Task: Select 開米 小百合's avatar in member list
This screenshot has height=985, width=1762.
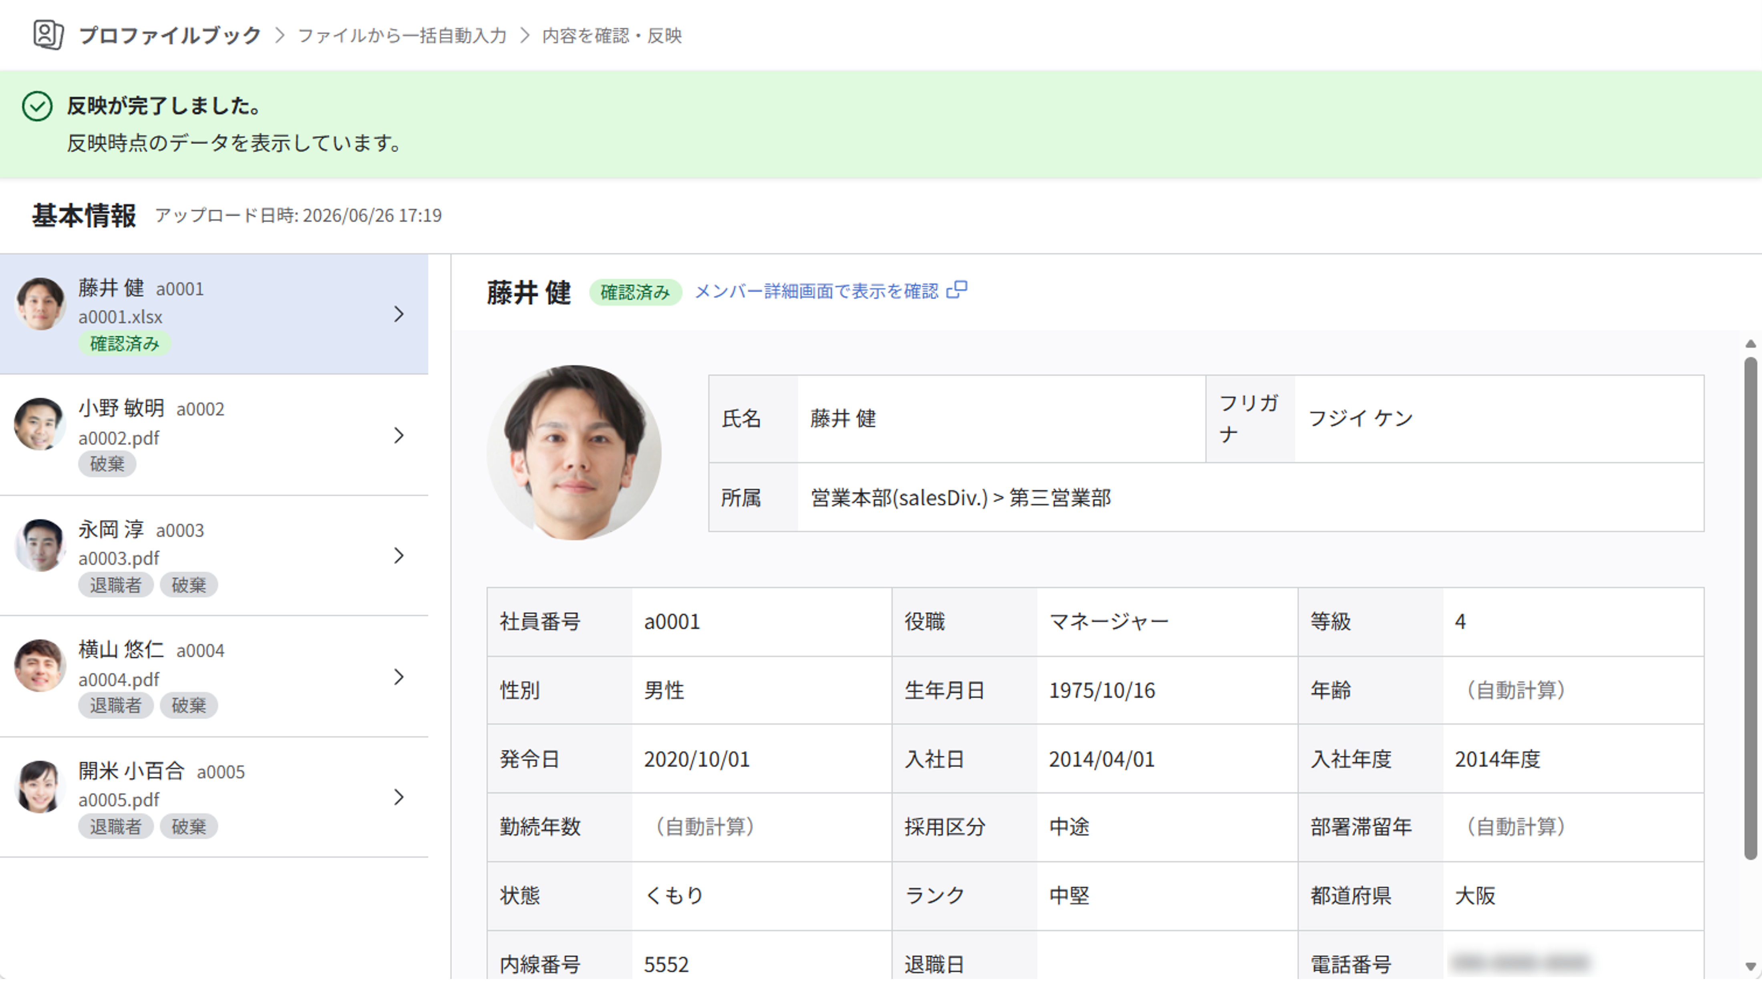Action: coord(40,787)
